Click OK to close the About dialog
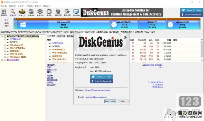The width and height of the screenshot is (204, 121). (122, 101)
